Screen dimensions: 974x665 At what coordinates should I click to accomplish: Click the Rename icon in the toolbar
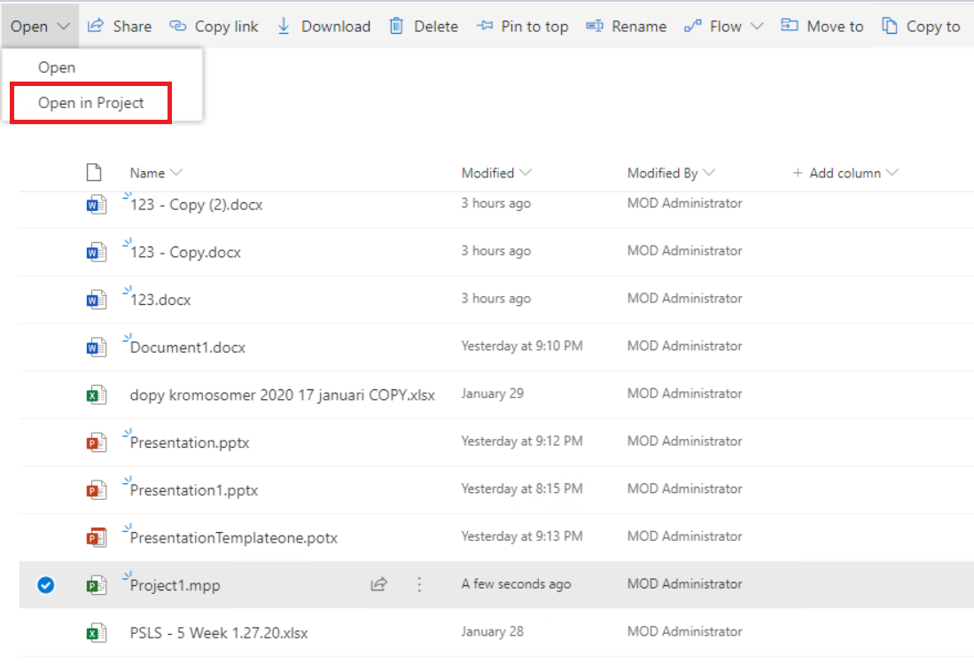coord(595,26)
